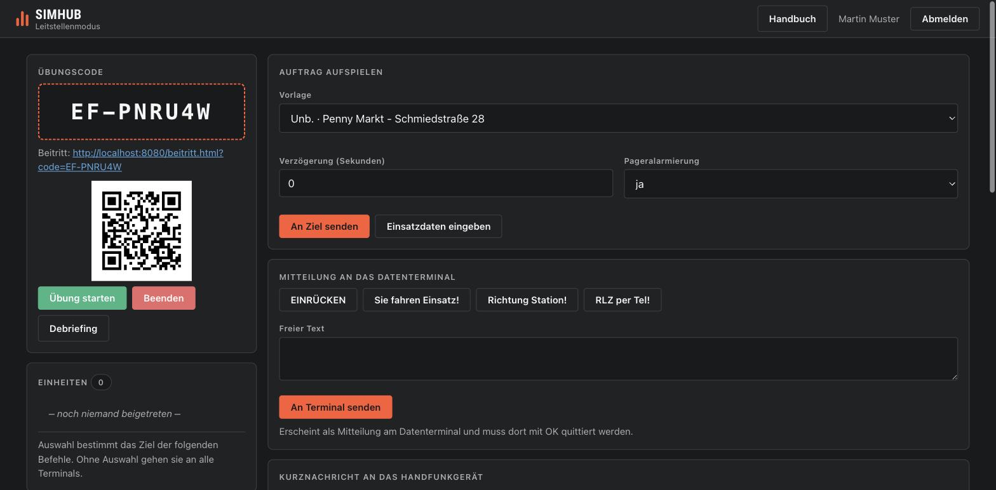Select the Richtung Station! message

(527, 300)
